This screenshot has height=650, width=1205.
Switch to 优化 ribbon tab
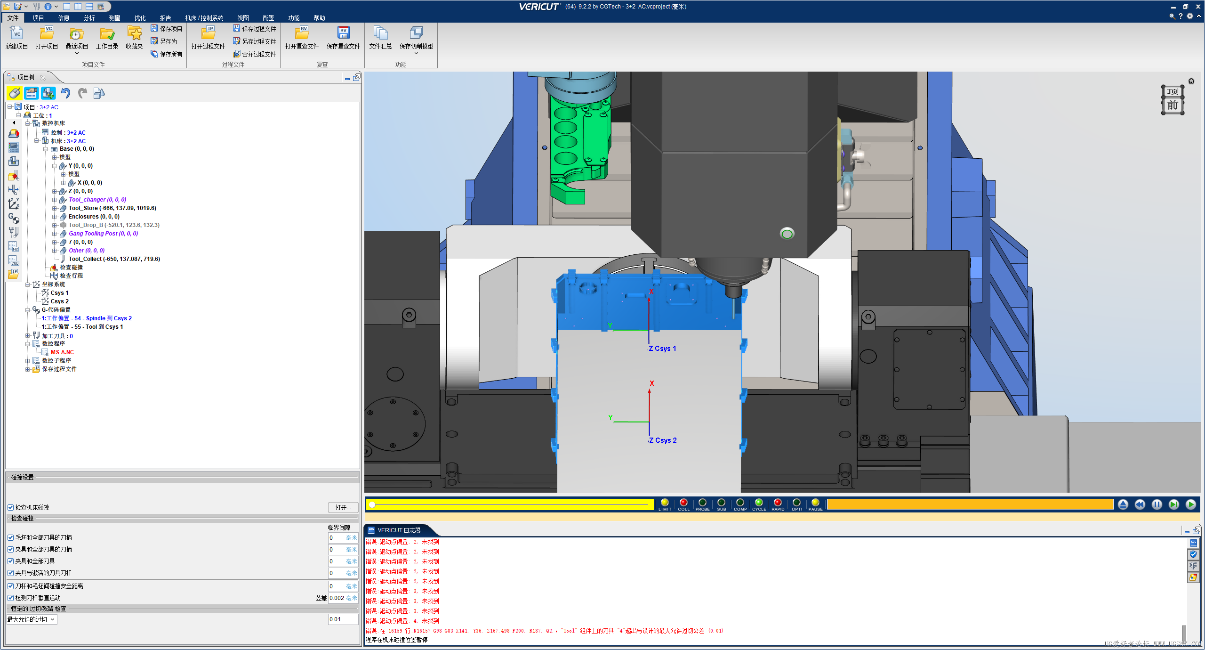(140, 18)
